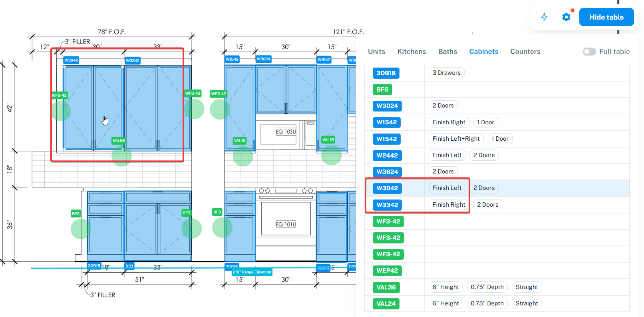Select the W3342 tag in table
The image size is (644, 317).
click(x=387, y=205)
